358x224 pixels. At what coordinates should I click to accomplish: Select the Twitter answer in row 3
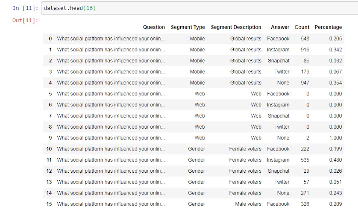point(282,72)
